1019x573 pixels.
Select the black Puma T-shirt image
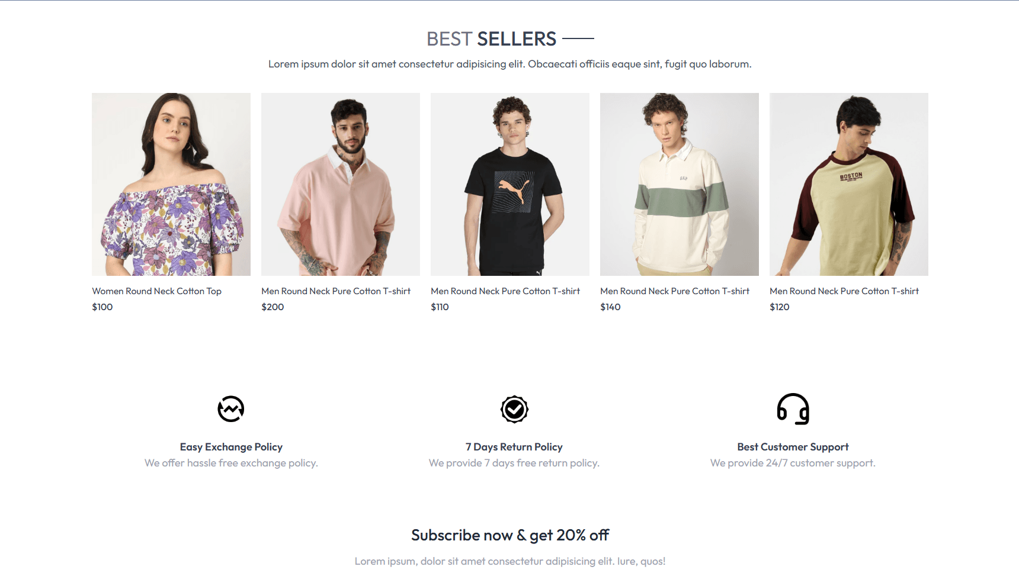510,184
